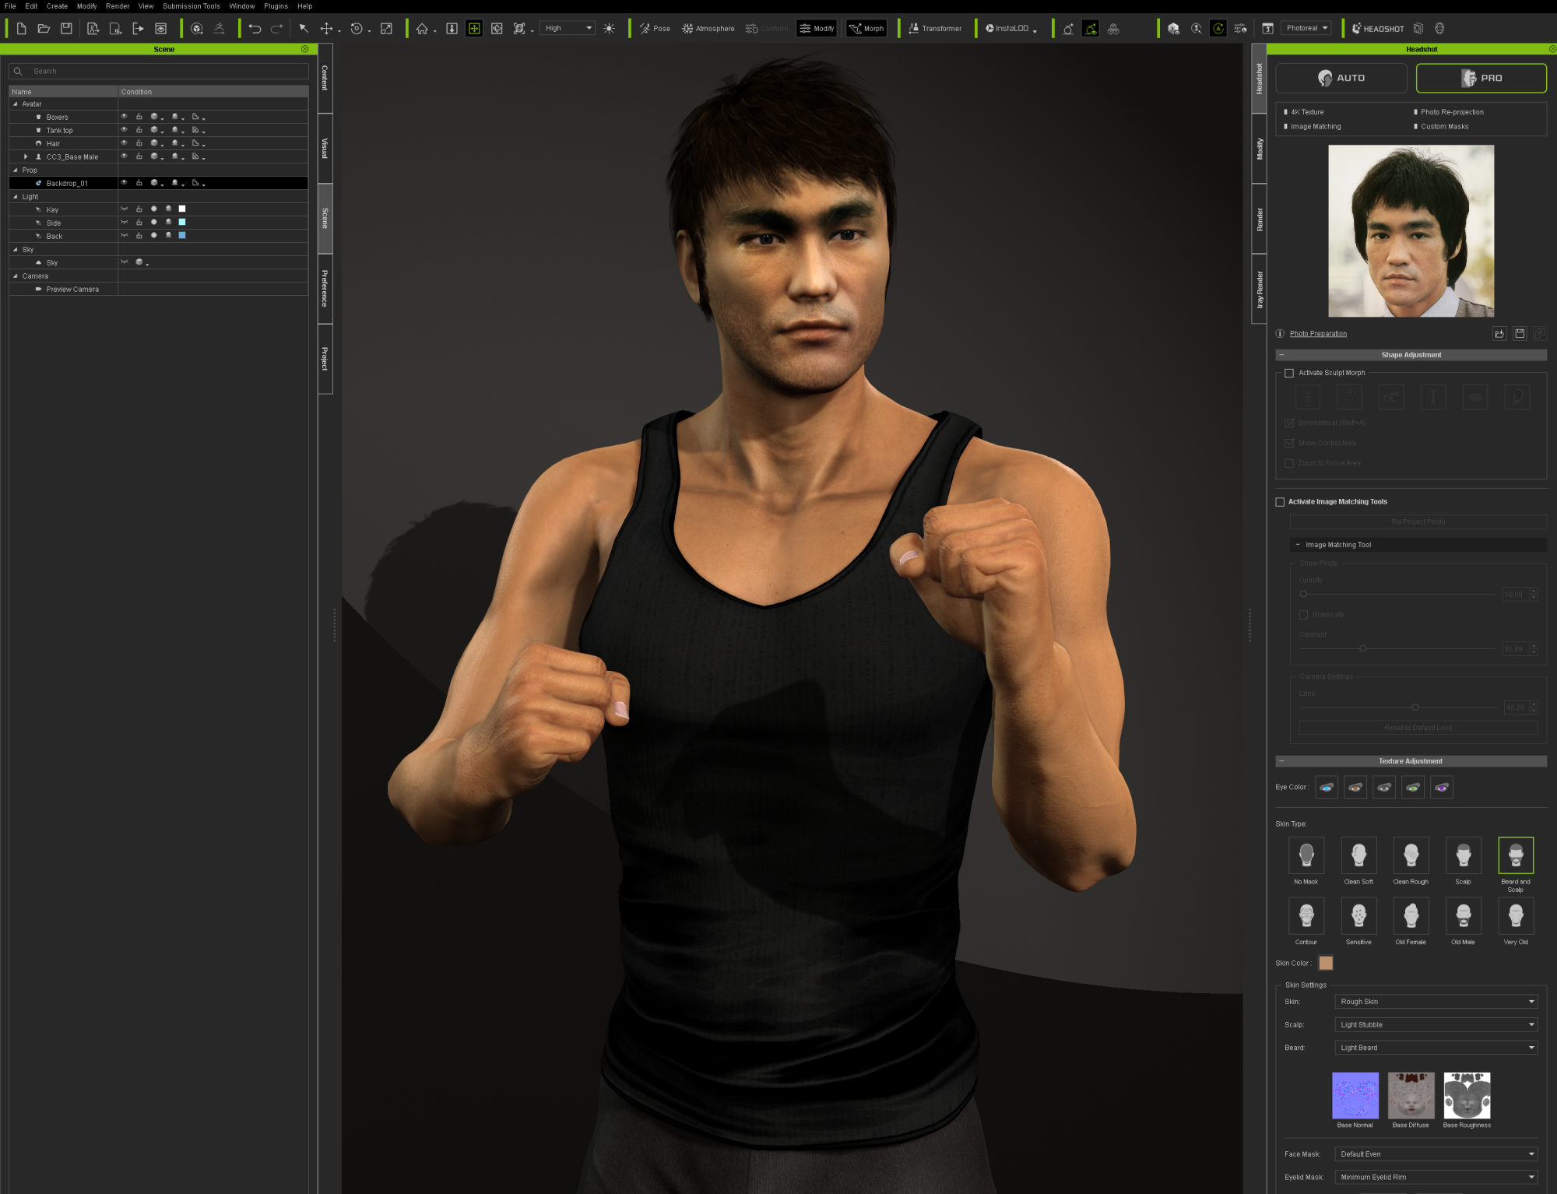The image size is (1557, 1194).
Task: Click the PRO mode button
Action: tap(1481, 78)
